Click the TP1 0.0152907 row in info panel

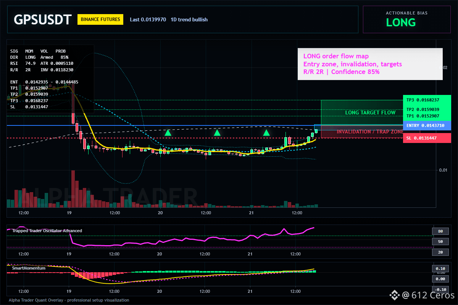coord(29,88)
